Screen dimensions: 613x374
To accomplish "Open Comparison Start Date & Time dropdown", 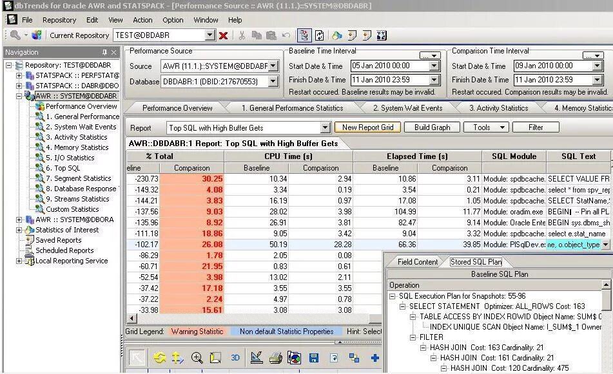I will pyautogui.click(x=598, y=66).
